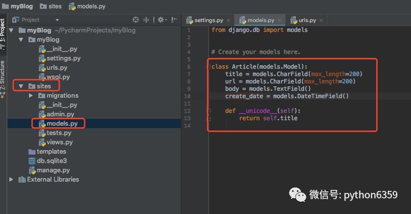Collapse the inner myBlog folder
The image size is (411, 214).
[21, 40]
